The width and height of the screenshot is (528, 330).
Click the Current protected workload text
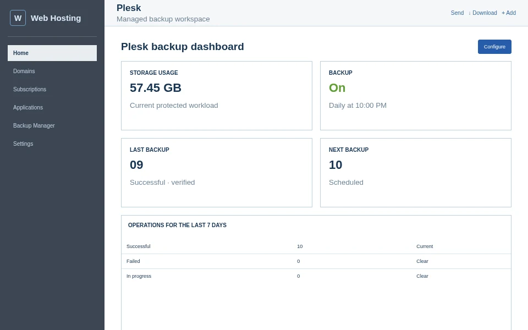174,106
